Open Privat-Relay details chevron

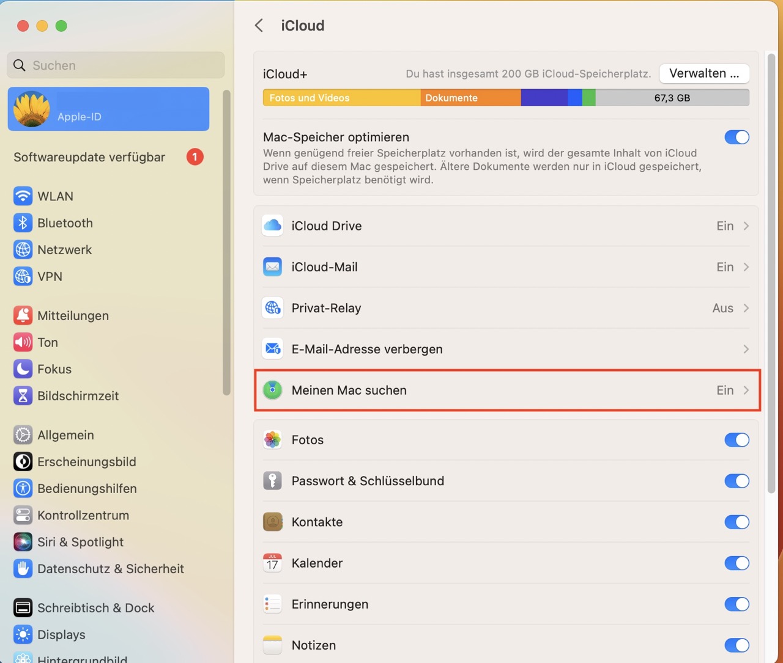(x=746, y=308)
